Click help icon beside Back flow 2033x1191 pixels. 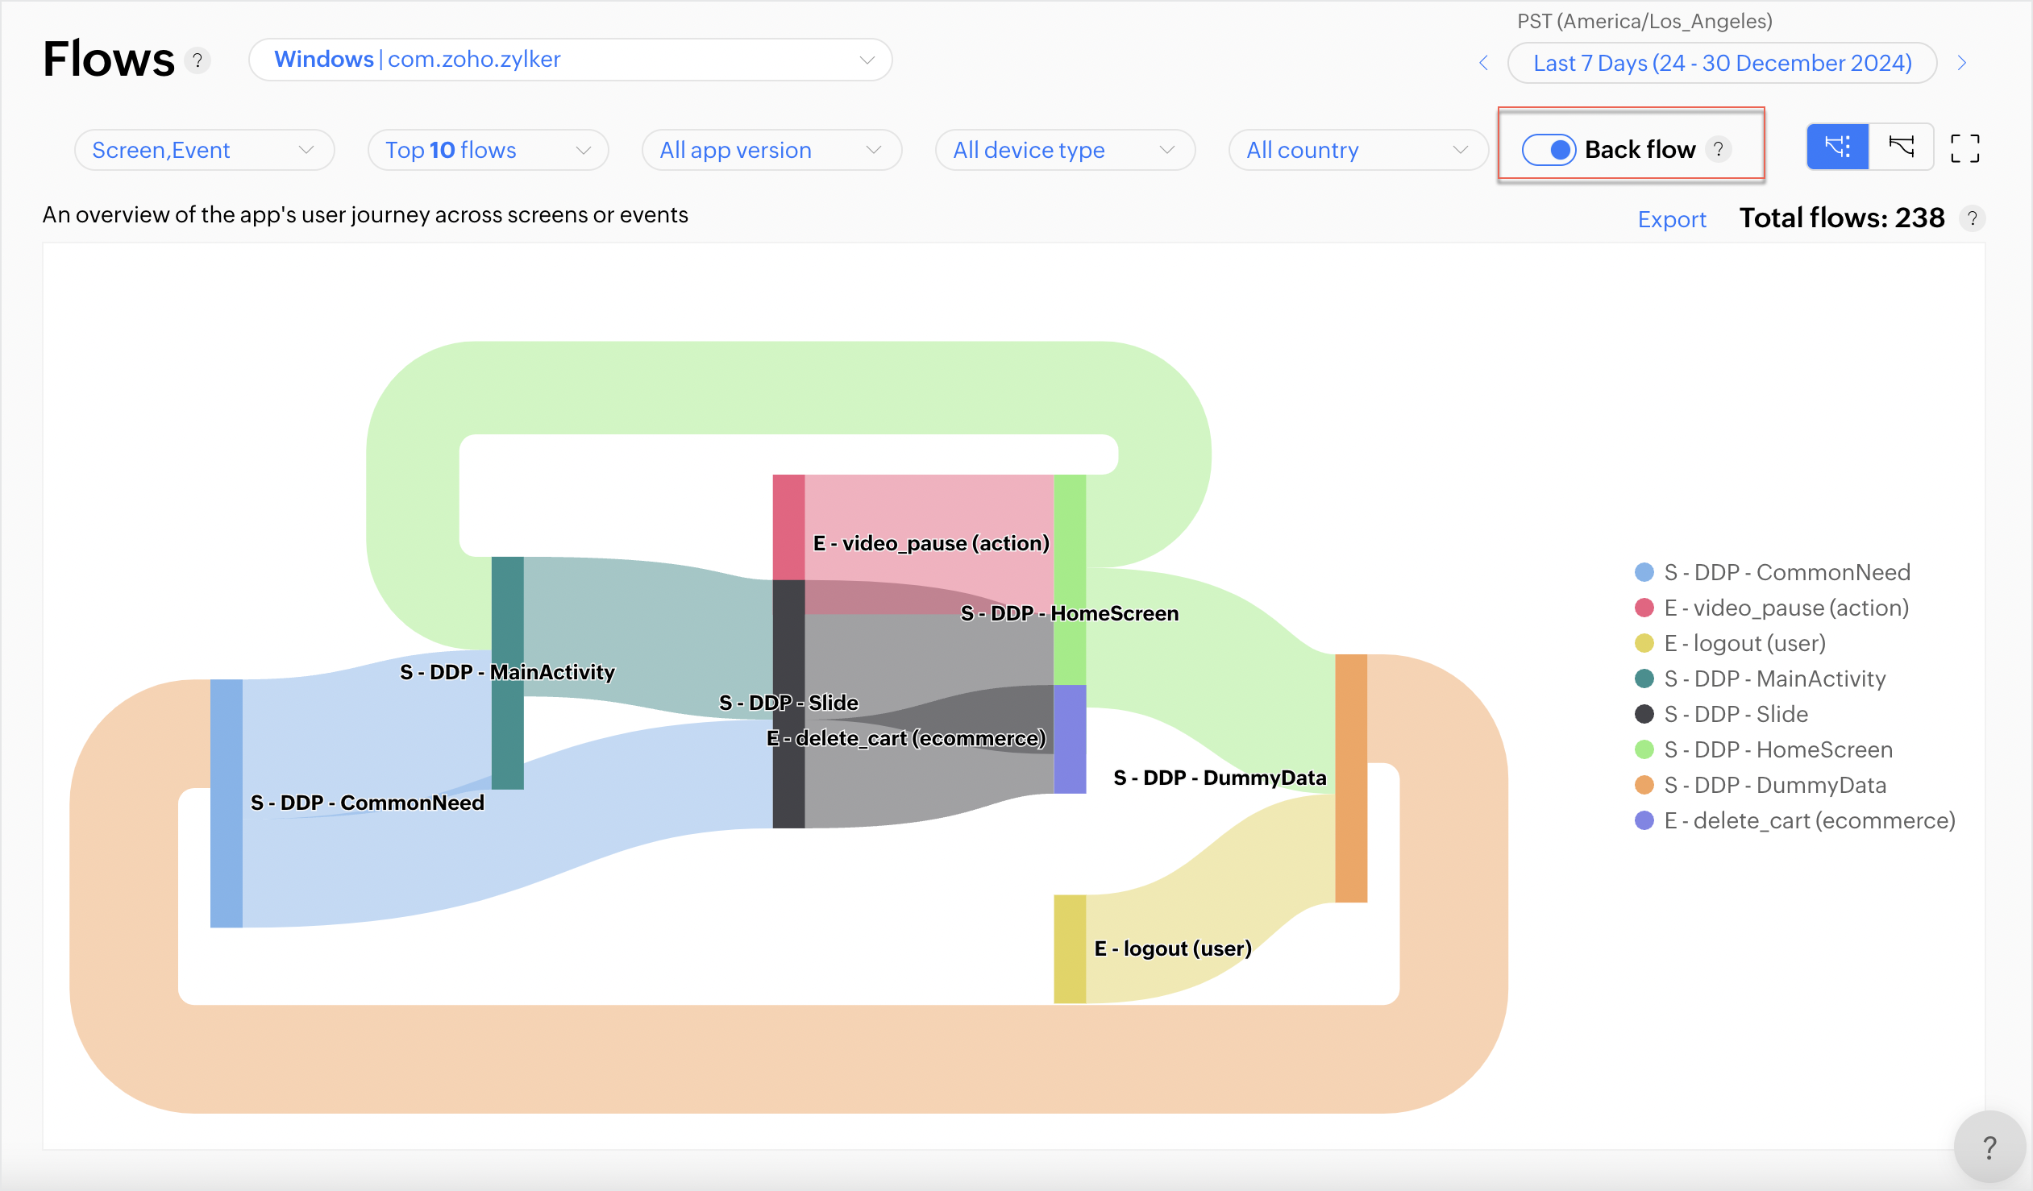click(1719, 149)
